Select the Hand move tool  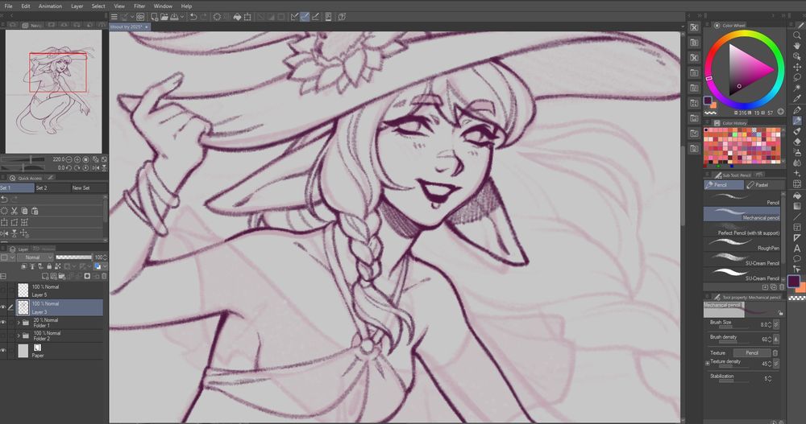[x=797, y=46]
